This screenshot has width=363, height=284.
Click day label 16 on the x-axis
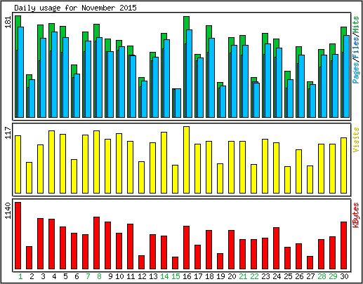coord(187,276)
